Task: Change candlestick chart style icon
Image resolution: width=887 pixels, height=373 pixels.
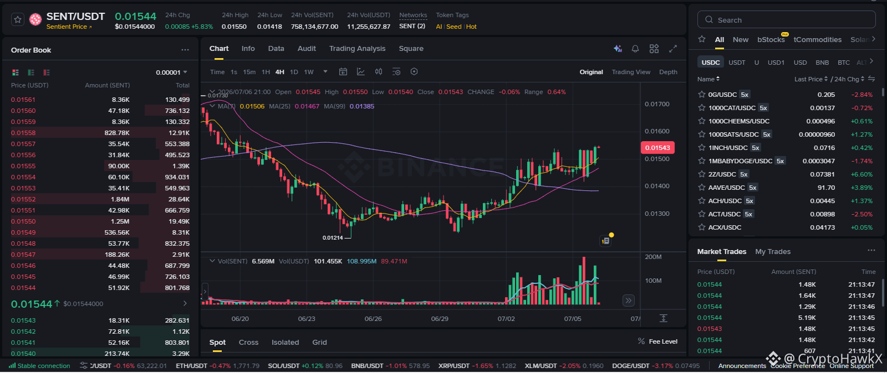Action: 379,72
